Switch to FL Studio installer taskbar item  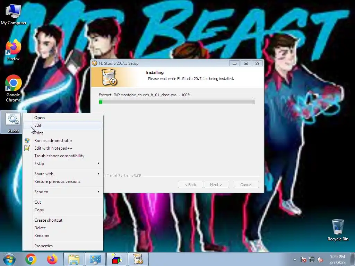coord(138,259)
